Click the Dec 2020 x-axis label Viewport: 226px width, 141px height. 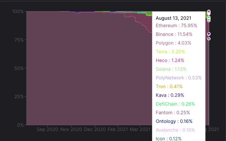[95, 129]
